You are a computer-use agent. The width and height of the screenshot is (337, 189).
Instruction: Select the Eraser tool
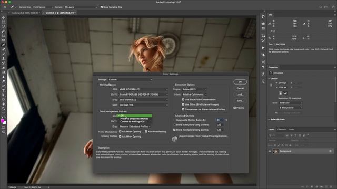pos(4,68)
